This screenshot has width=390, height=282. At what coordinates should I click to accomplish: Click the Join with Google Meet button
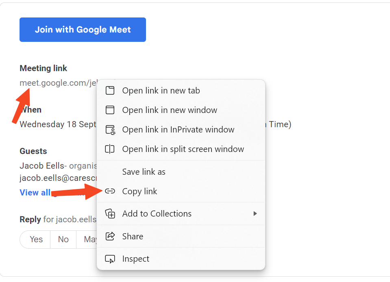[83, 30]
